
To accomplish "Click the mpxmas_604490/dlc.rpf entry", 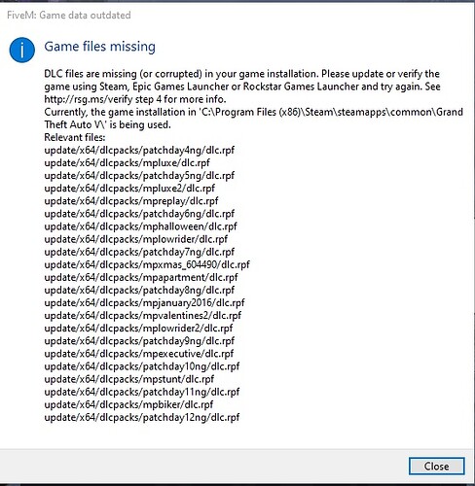I will tap(147, 264).
